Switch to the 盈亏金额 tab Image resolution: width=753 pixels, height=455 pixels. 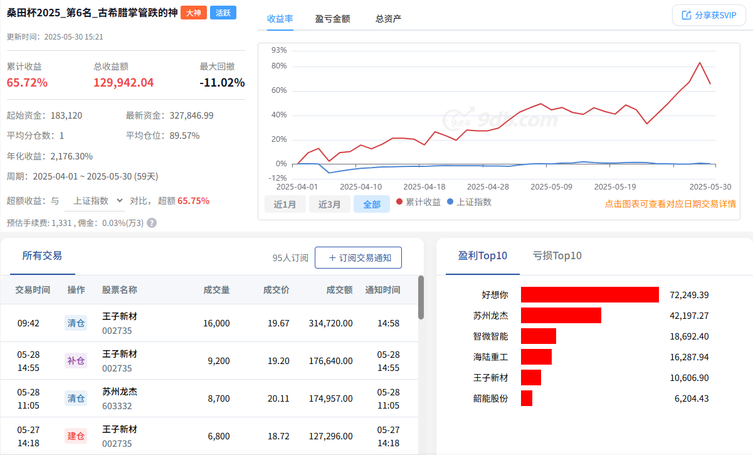click(x=332, y=18)
